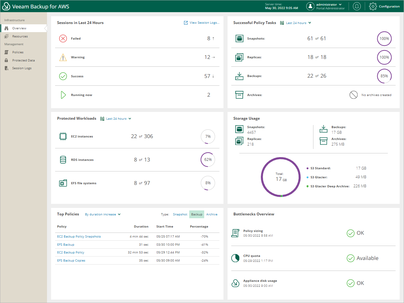Open View Session Logs
404x303 pixels.
201,22
